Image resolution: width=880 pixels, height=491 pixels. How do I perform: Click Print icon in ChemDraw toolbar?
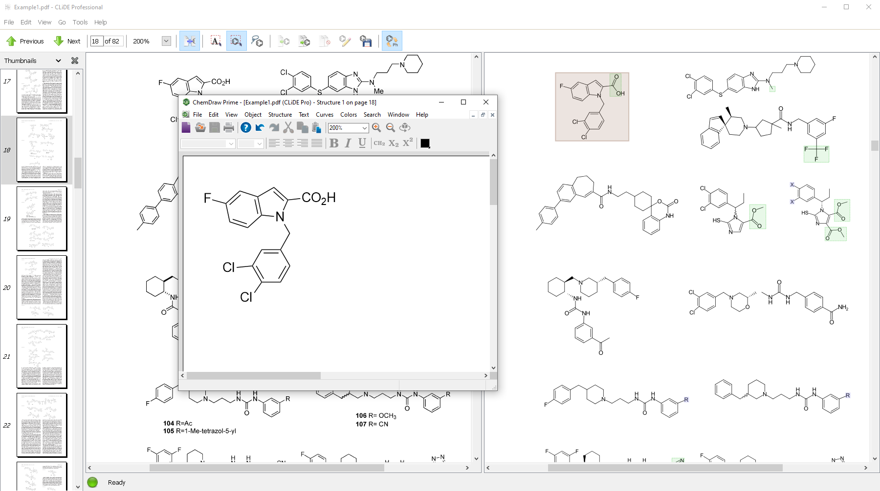coord(228,127)
